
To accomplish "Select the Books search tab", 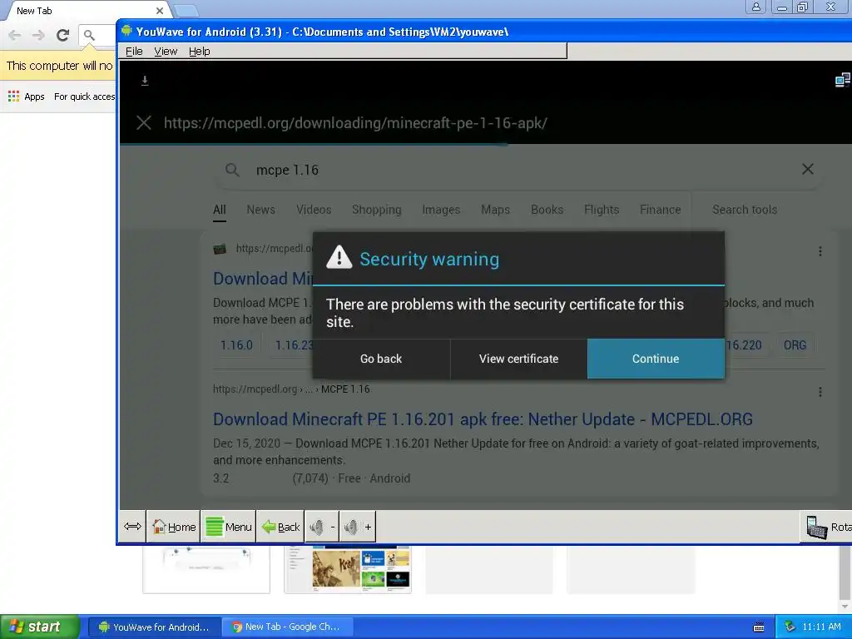I will 547,210.
